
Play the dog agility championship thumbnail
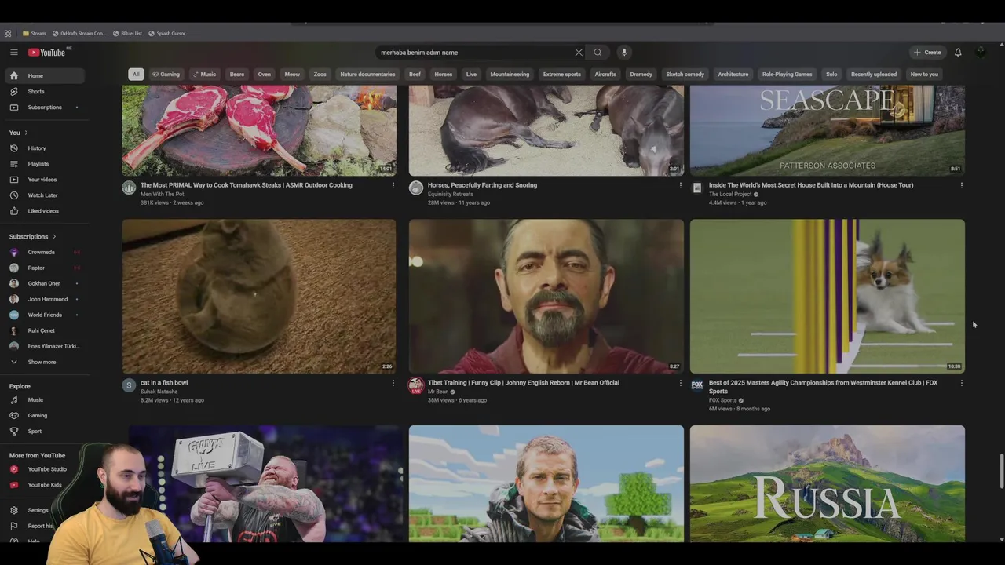828,296
